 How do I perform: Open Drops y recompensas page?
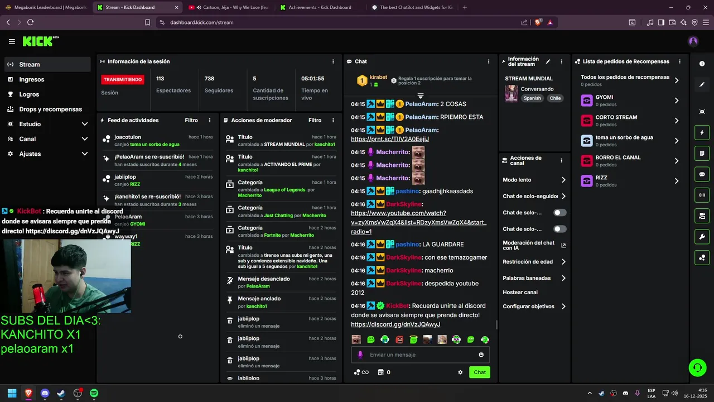tap(47, 109)
